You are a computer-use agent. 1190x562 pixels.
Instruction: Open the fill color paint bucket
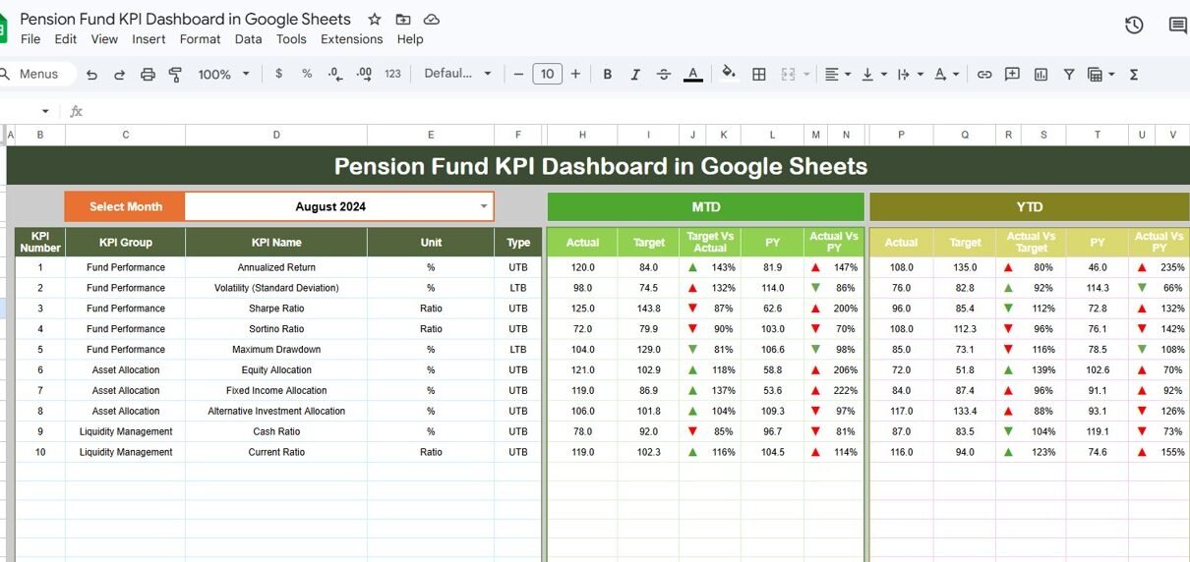click(728, 74)
